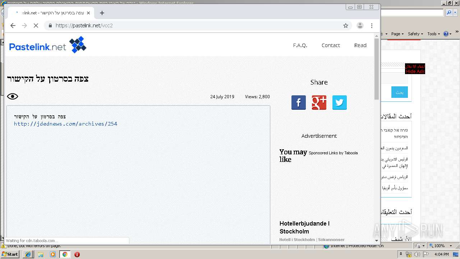Click the Hebrew paste title heading
This screenshot has height=259, width=460.
pos(48,78)
